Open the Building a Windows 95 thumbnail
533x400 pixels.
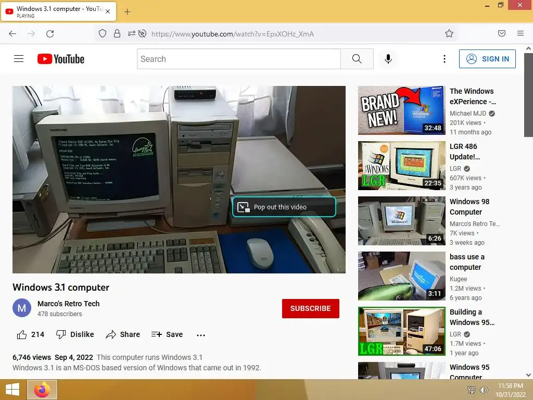tap(401, 331)
